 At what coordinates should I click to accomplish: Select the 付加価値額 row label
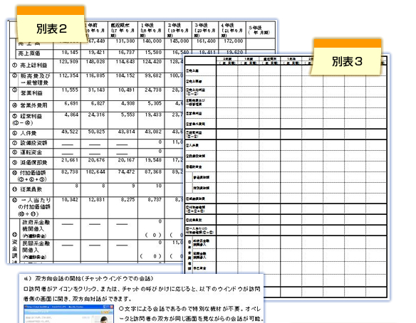pyautogui.click(x=33, y=172)
